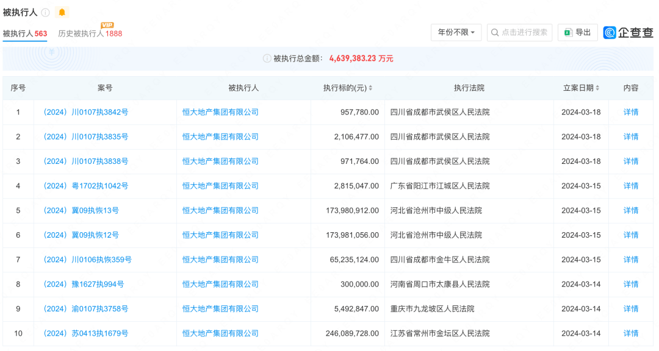Open the 年份不限 dropdown

click(456, 32)
